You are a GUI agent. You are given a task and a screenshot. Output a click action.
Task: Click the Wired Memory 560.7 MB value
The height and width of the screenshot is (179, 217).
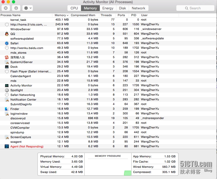point(169,167)
